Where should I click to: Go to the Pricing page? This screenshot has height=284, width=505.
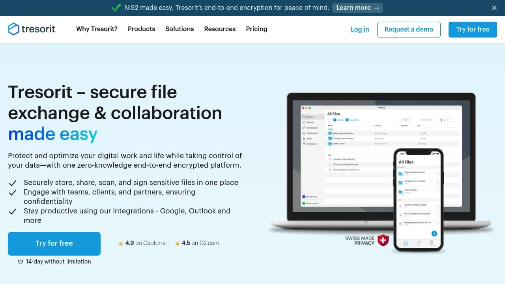point(256,29)
